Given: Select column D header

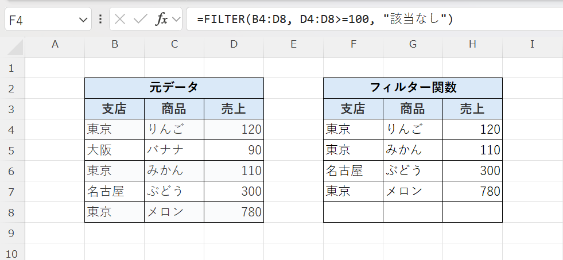Looking at the screenshot, I should coord(234,45).
